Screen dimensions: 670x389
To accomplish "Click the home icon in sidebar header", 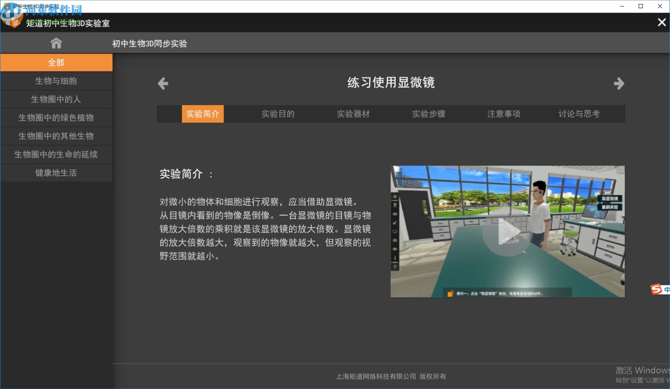I will point(56,43).
